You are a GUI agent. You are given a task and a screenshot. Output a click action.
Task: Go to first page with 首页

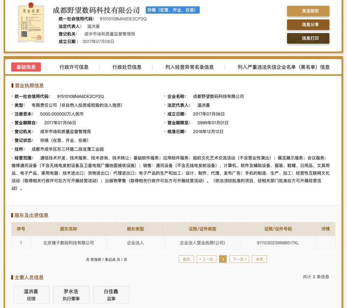click(186, 259)
